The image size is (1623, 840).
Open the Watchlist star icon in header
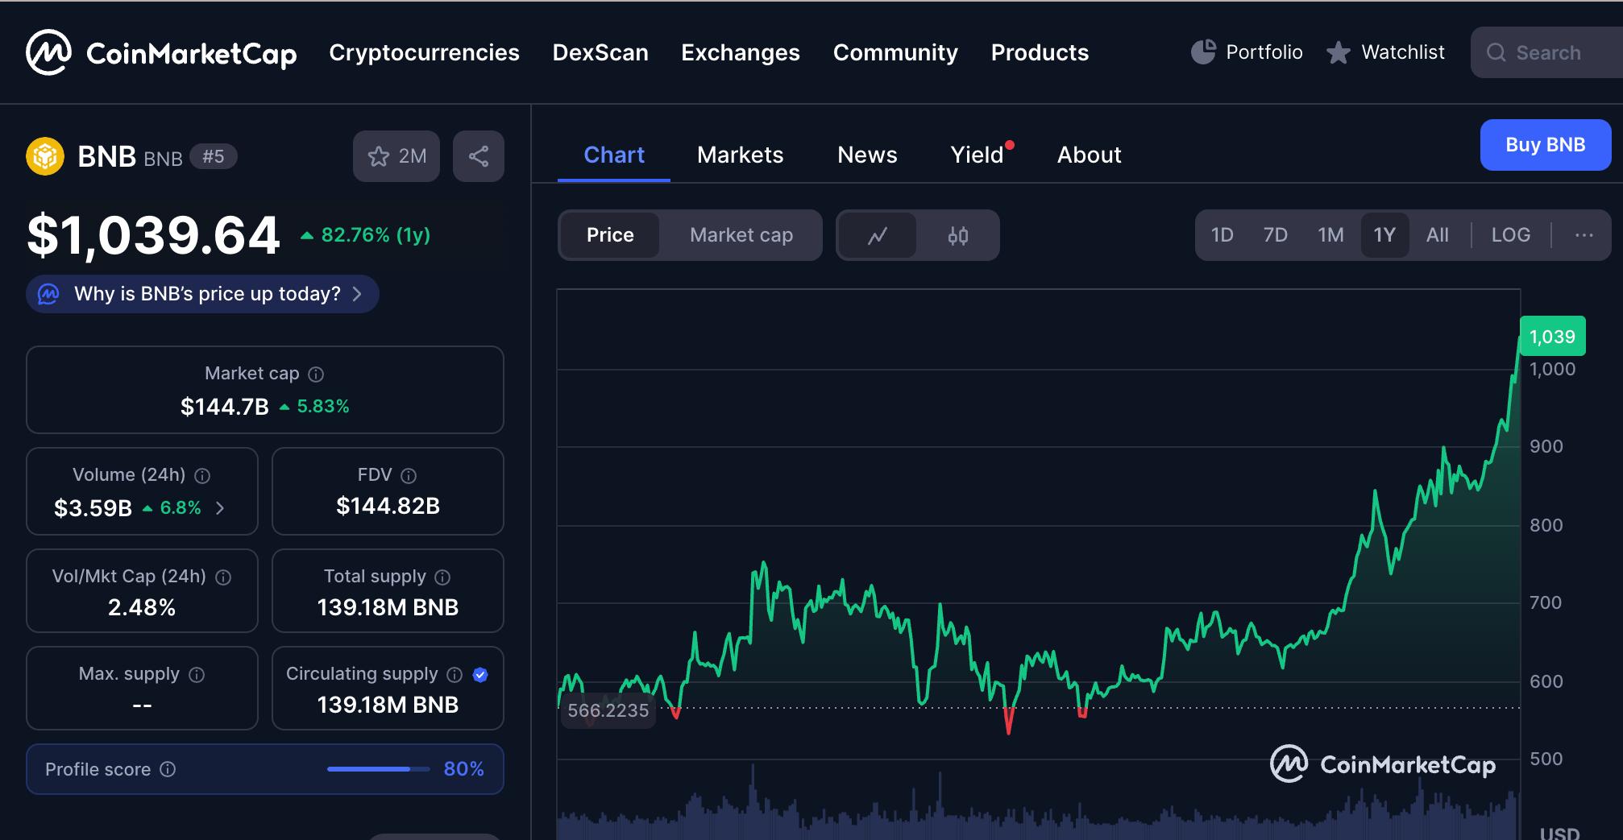[1339, 53]
